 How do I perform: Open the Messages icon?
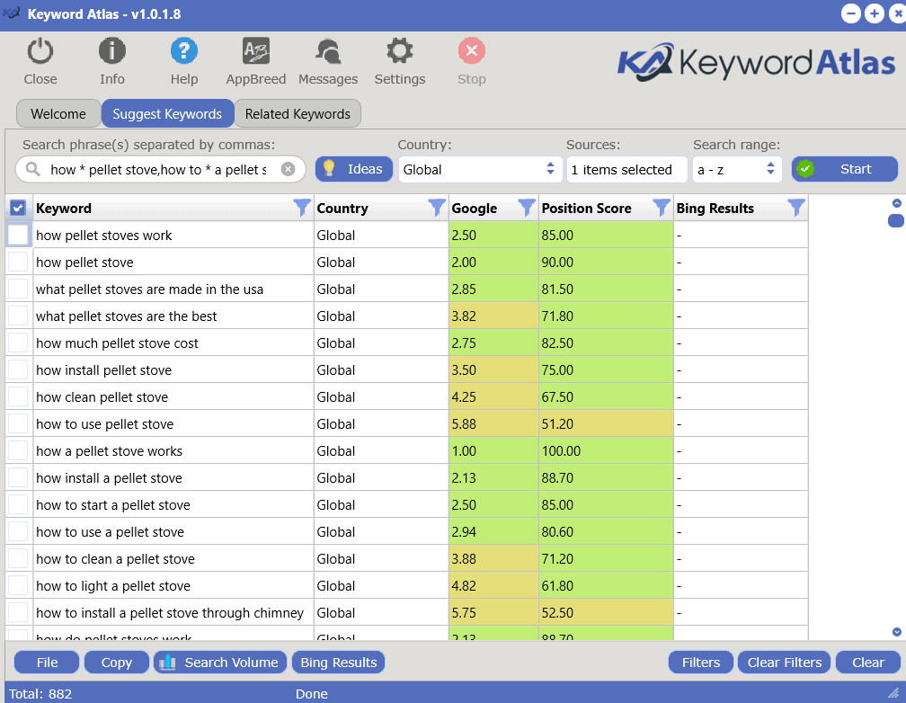coord(327,52)
